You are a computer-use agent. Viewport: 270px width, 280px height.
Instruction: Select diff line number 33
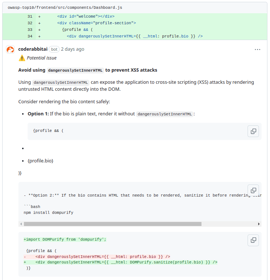(30, 30)
